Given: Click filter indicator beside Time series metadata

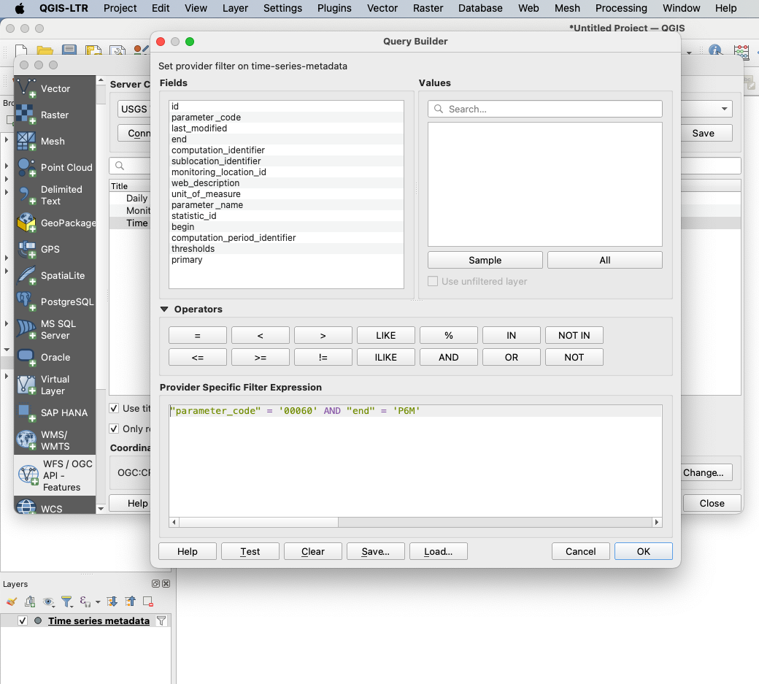Looking at the screenshot, I should pos(161,620).
